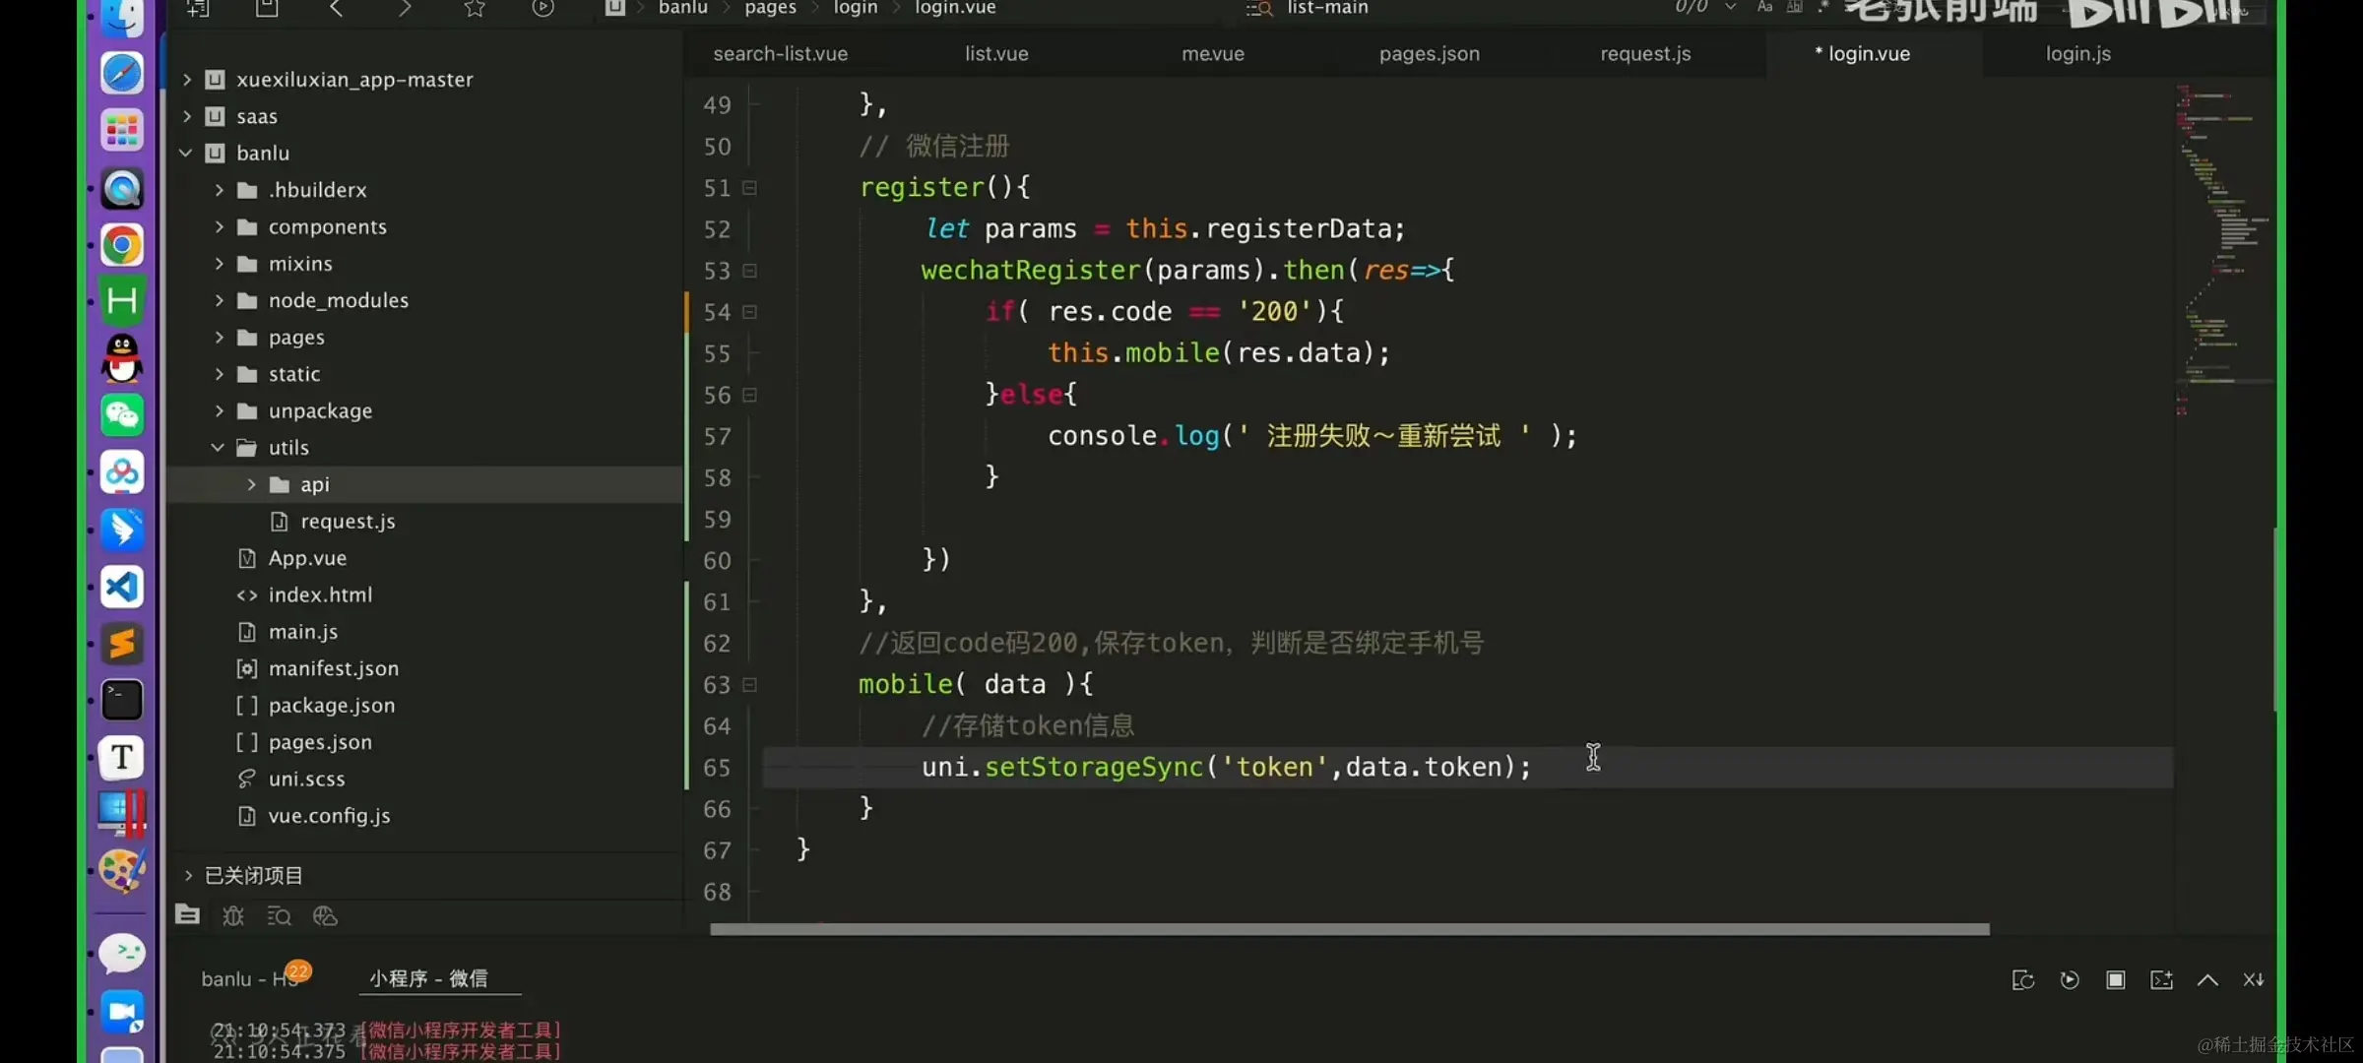The width and height of the screenshot is (2363, 1063).
Task: Click the horizontal editor scrollbar
Action: pyautogui.click(x=1349, y=930)
